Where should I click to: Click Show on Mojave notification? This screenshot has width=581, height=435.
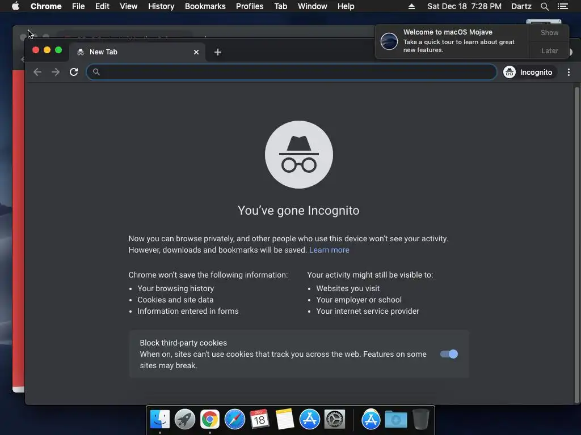pos(549,32)
